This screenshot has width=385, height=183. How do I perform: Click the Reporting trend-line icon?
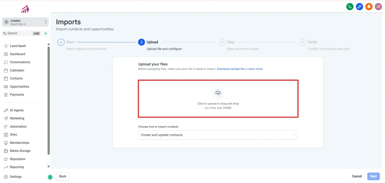point(6,167)
